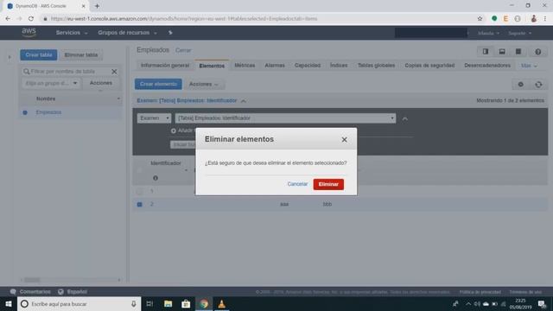Switch to Copias de seguridad tab
This screenshot has height=311, width=553.
pyautogui.click(x=429, y=66)
